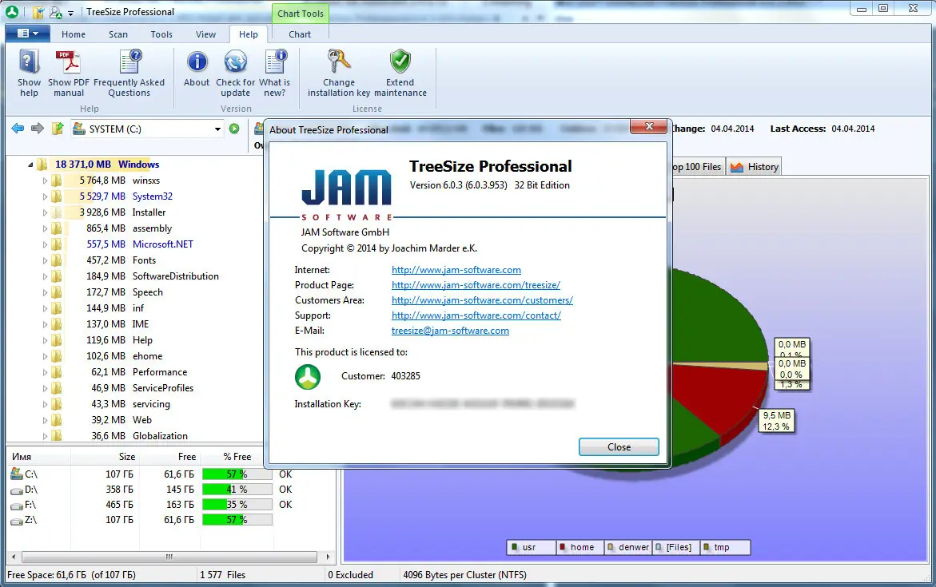The height and width of the screenshot is (587, 936).
Task: Open the application file menu button
Action: (27, 34)
